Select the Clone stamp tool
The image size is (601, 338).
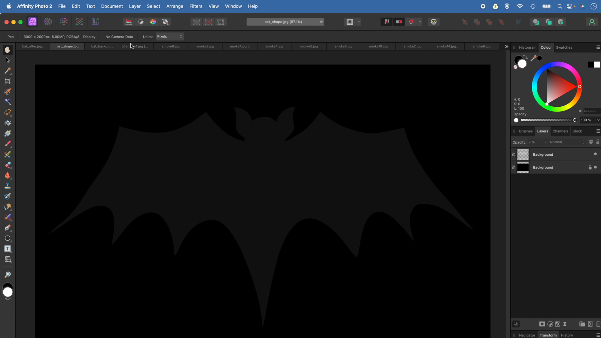(8, 186)
